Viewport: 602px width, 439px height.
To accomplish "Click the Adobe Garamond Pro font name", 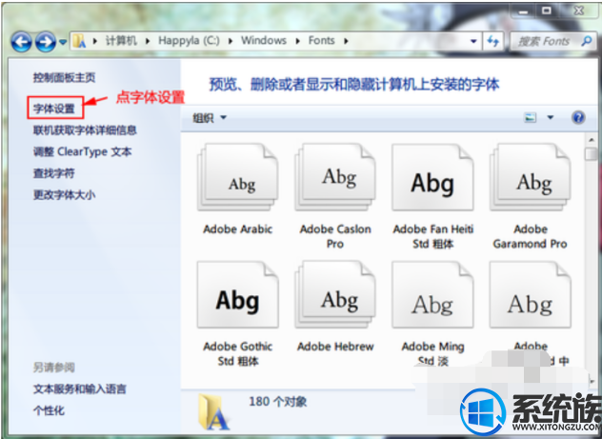I will coord(531,236).
